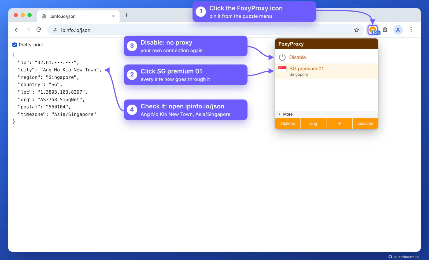Click the "country": "SG" line

(x=40, y=85)
